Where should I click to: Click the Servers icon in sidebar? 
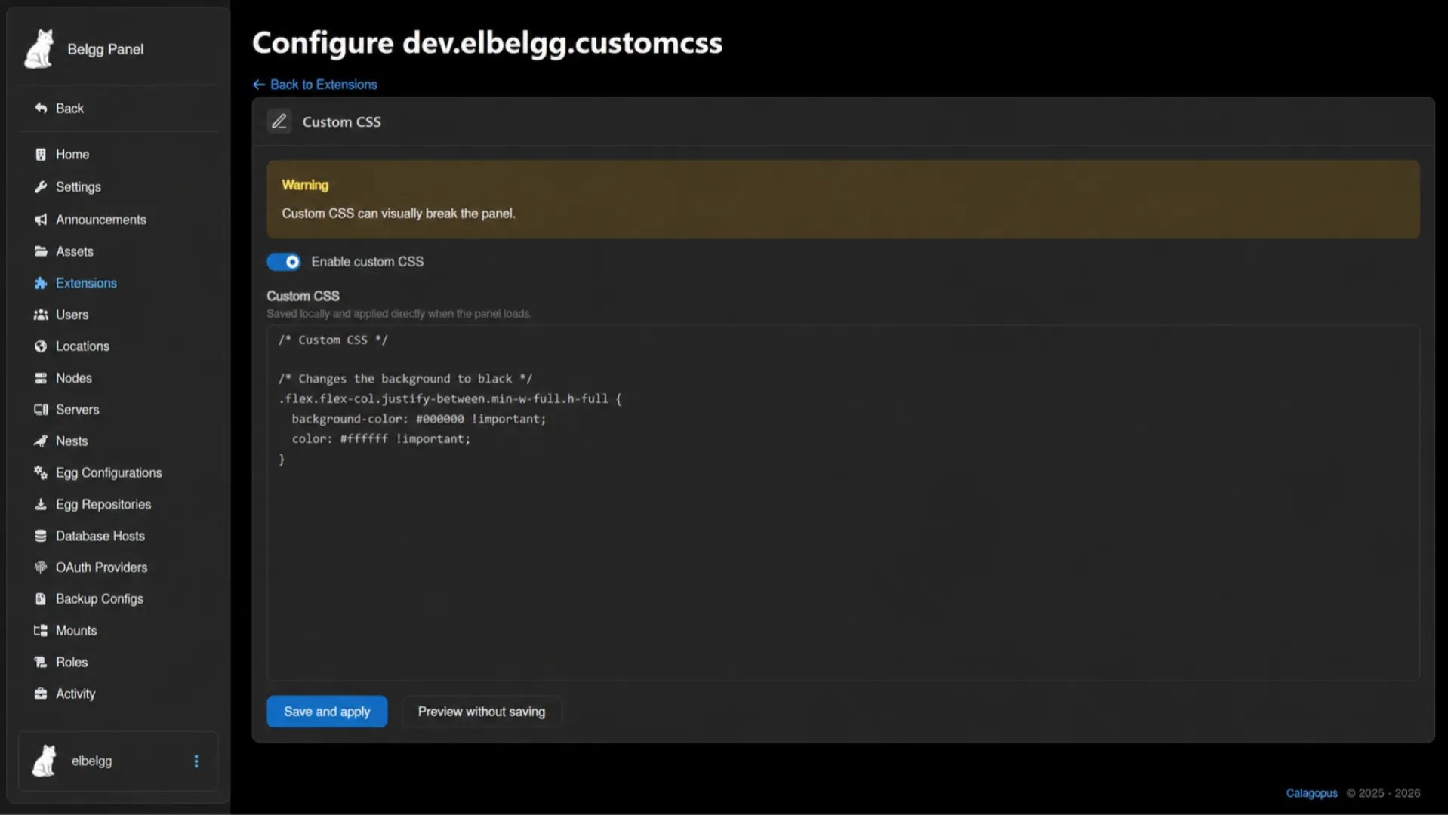coord(41,410)
